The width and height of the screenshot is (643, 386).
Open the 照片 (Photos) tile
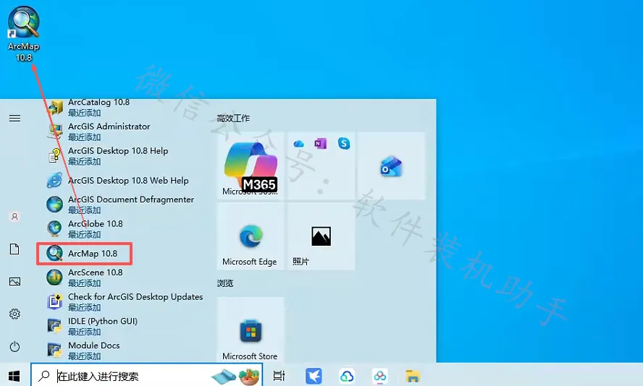[321, 236]
